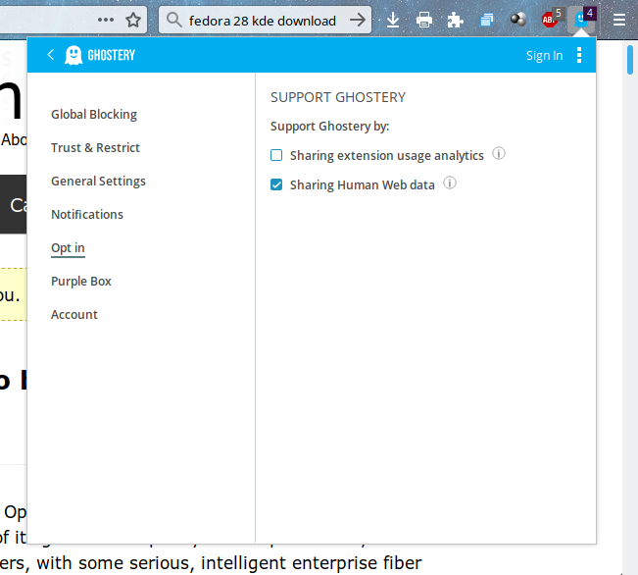Open Ghostery kebab menu
Viewport: 638px width, 575px height.
coord(579,55)
